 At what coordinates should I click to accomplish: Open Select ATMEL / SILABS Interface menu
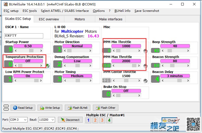click(x=65, y=11)
